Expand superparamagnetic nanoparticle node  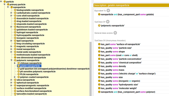[x=11, y=85]
